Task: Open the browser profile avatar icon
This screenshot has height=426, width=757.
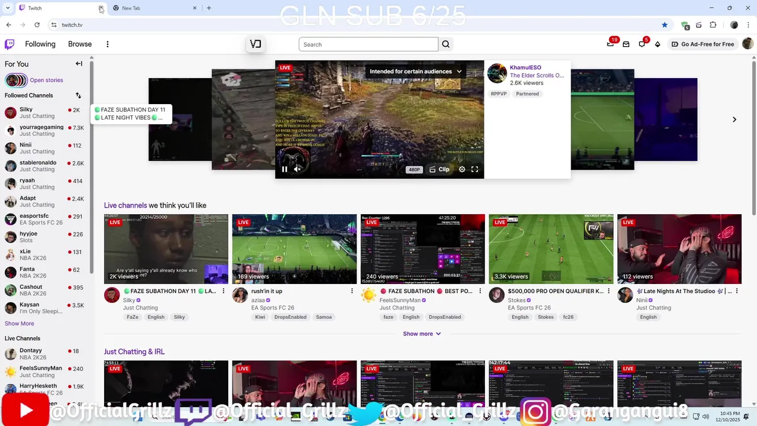Action: [x=734, y=25]
